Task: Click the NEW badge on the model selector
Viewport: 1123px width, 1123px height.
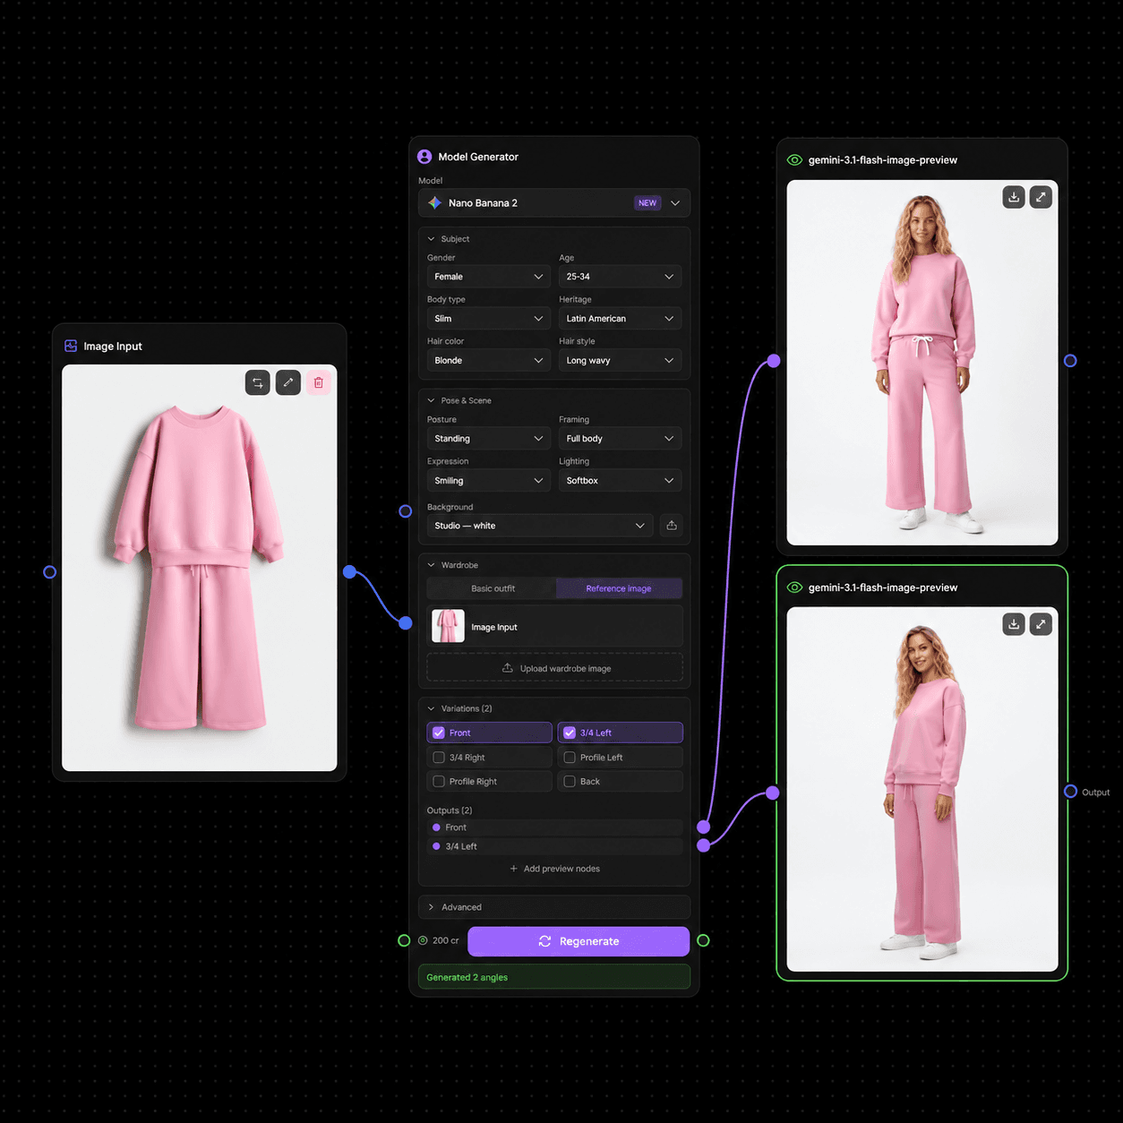Action: point(647,203)
